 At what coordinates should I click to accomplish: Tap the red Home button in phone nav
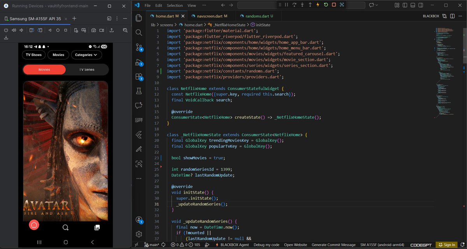point(34,225)
